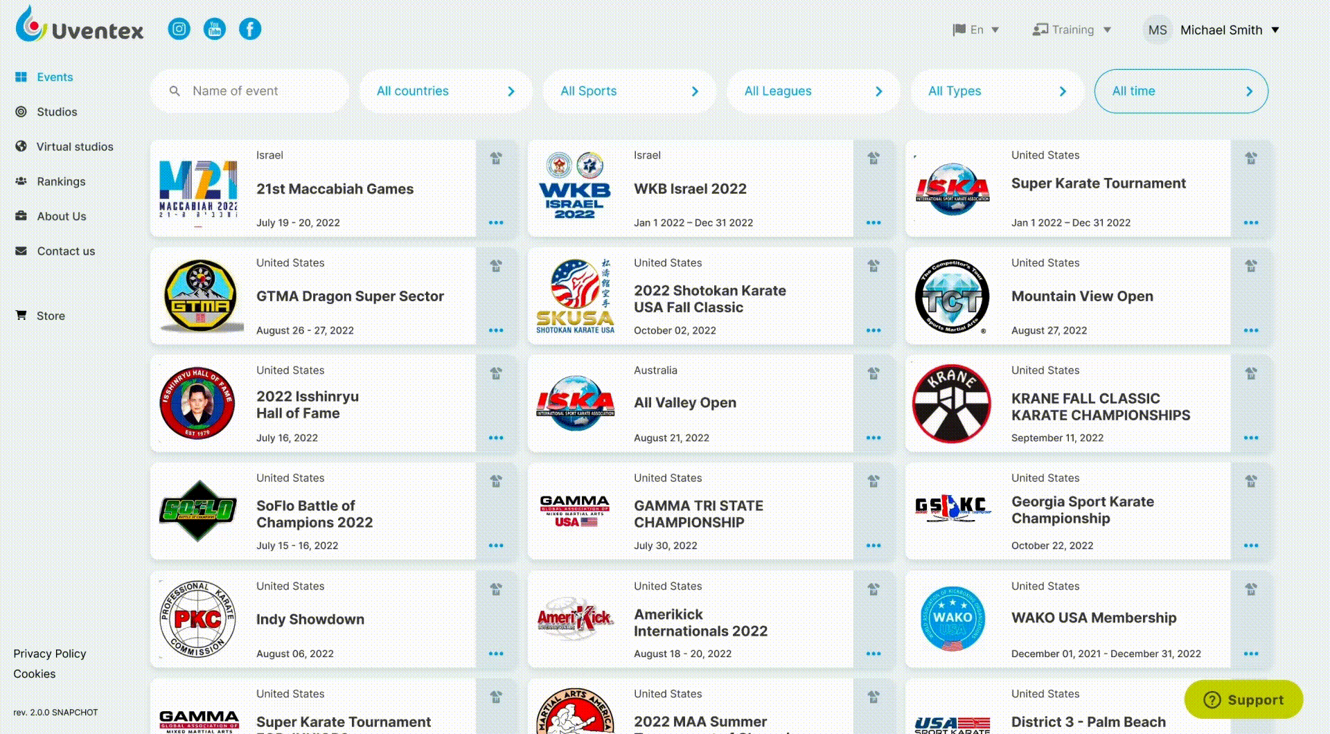The image size is (1330, 734).
Task: Open three-dots menu for All Valley Open
Action: point(874,438)
